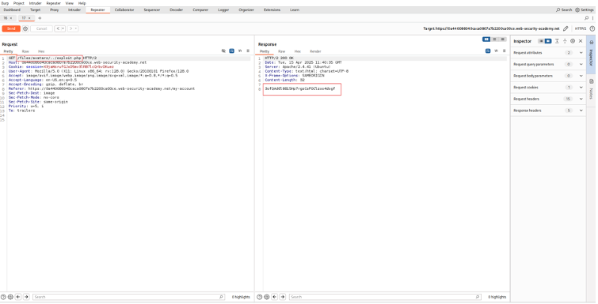The image size is (598, 304).
Task: Edit the target with the pencil icon
Action: coord(566,28)
